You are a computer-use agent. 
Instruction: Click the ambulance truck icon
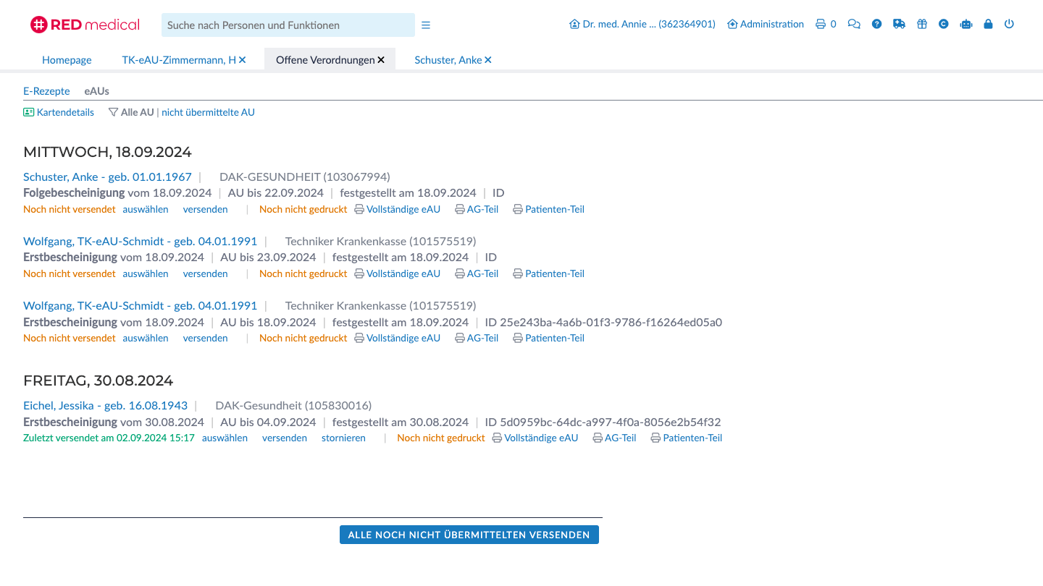pyautogui.click(x=899, y=24)
